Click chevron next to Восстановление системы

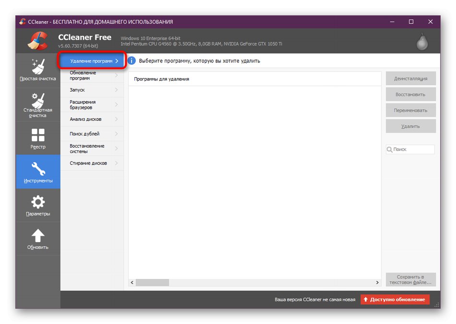[x=116, y=149]
